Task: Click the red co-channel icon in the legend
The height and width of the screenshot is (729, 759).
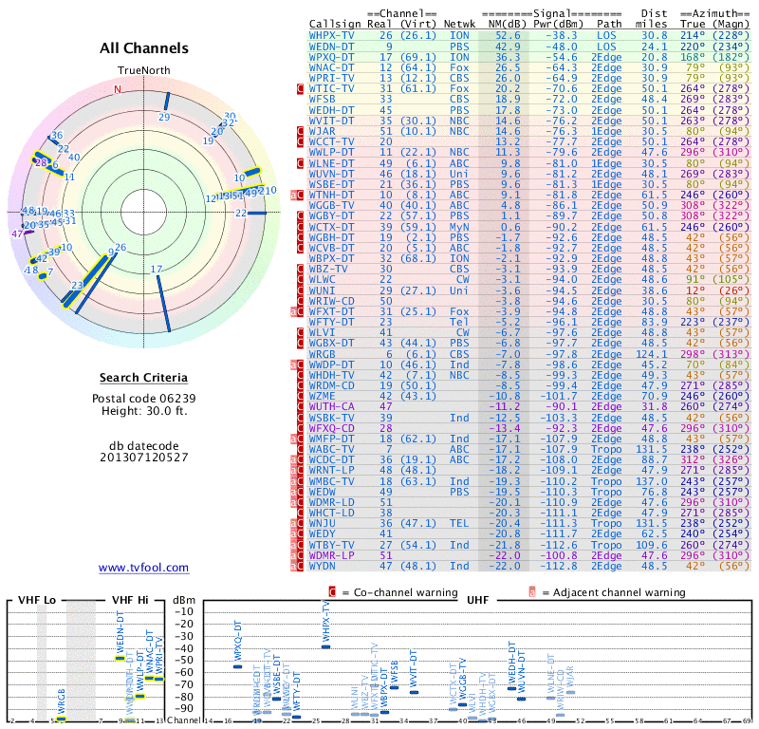Action: coord(332,591)
